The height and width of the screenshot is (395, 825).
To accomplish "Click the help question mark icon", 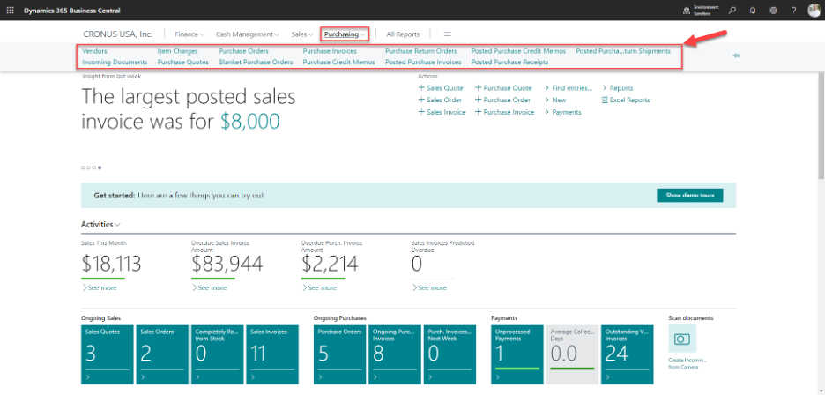I will [x=793, y=10].
